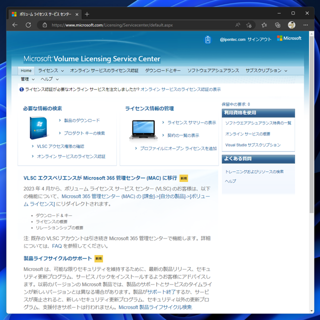Expand the ライセンス navigation menu
Viewport: 320px width, 320px height.
coord(51,70)
